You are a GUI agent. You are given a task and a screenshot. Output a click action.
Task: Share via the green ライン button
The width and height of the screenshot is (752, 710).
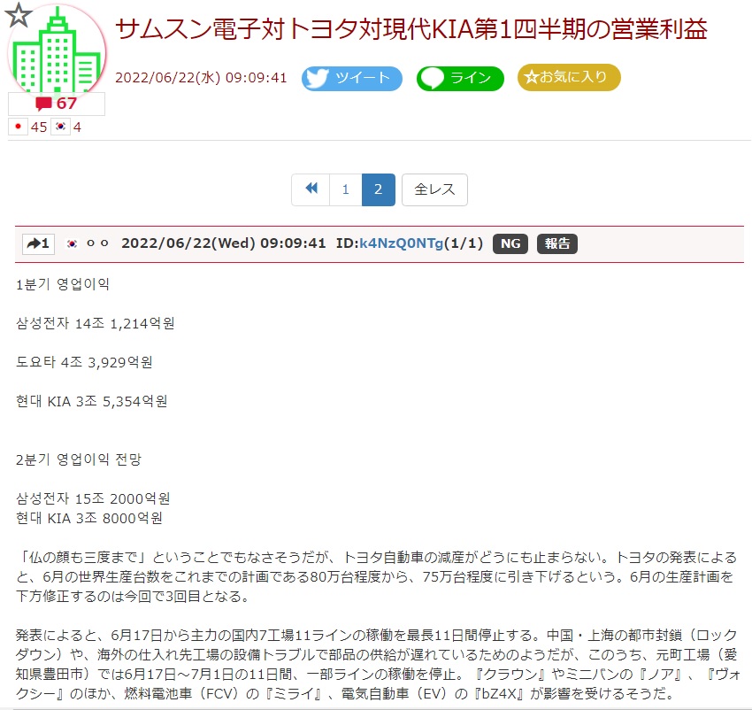coord(460,78)
